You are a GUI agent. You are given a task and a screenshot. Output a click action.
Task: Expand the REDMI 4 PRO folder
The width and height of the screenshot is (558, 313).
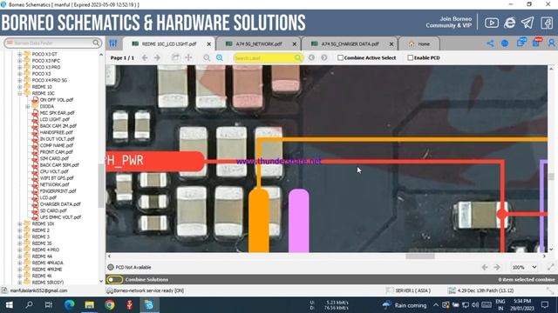point(19,250)
